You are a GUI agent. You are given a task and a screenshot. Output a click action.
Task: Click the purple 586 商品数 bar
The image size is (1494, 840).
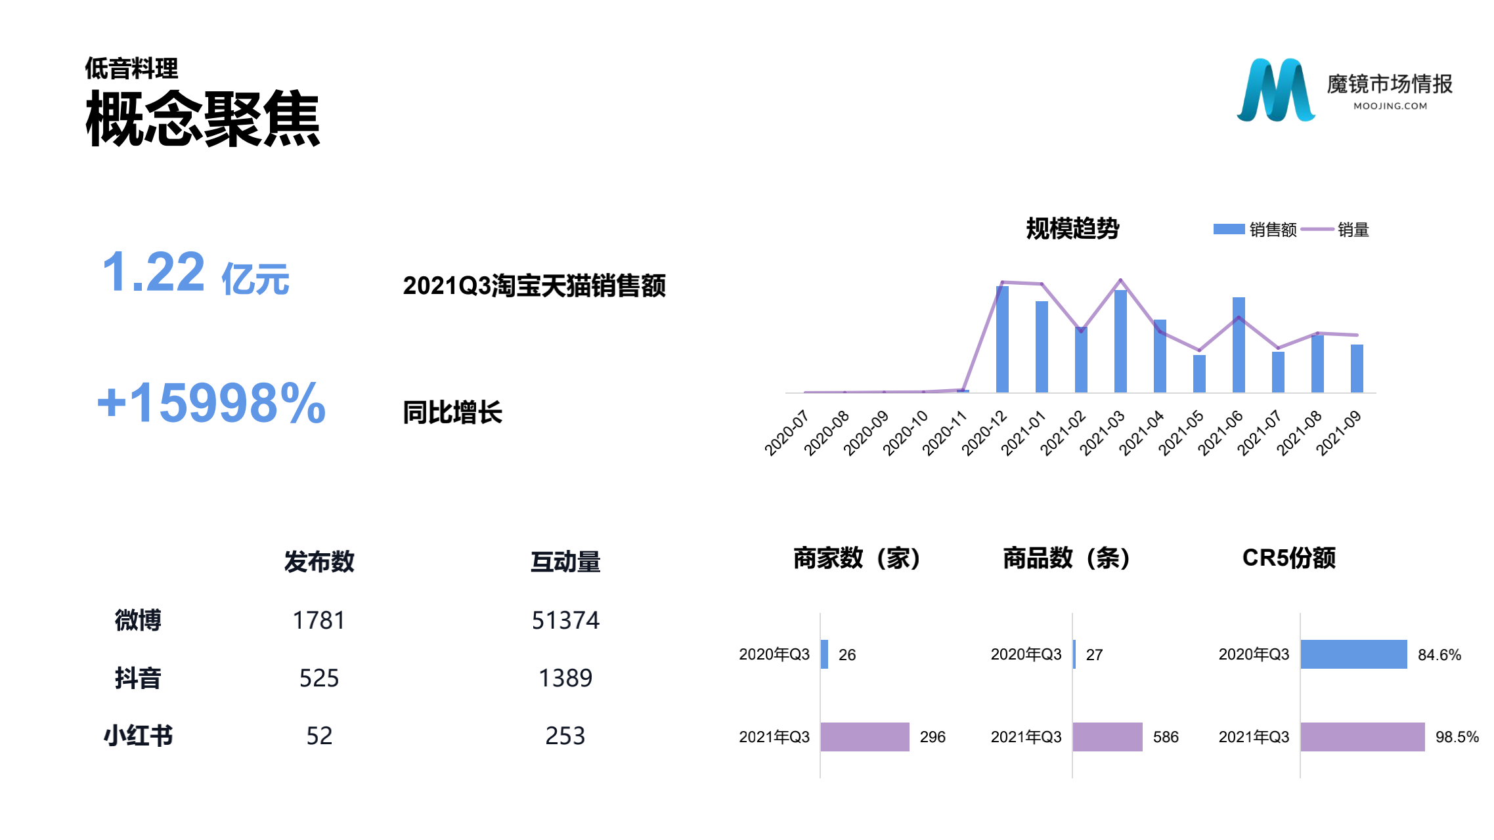(x=1107, y=736)
